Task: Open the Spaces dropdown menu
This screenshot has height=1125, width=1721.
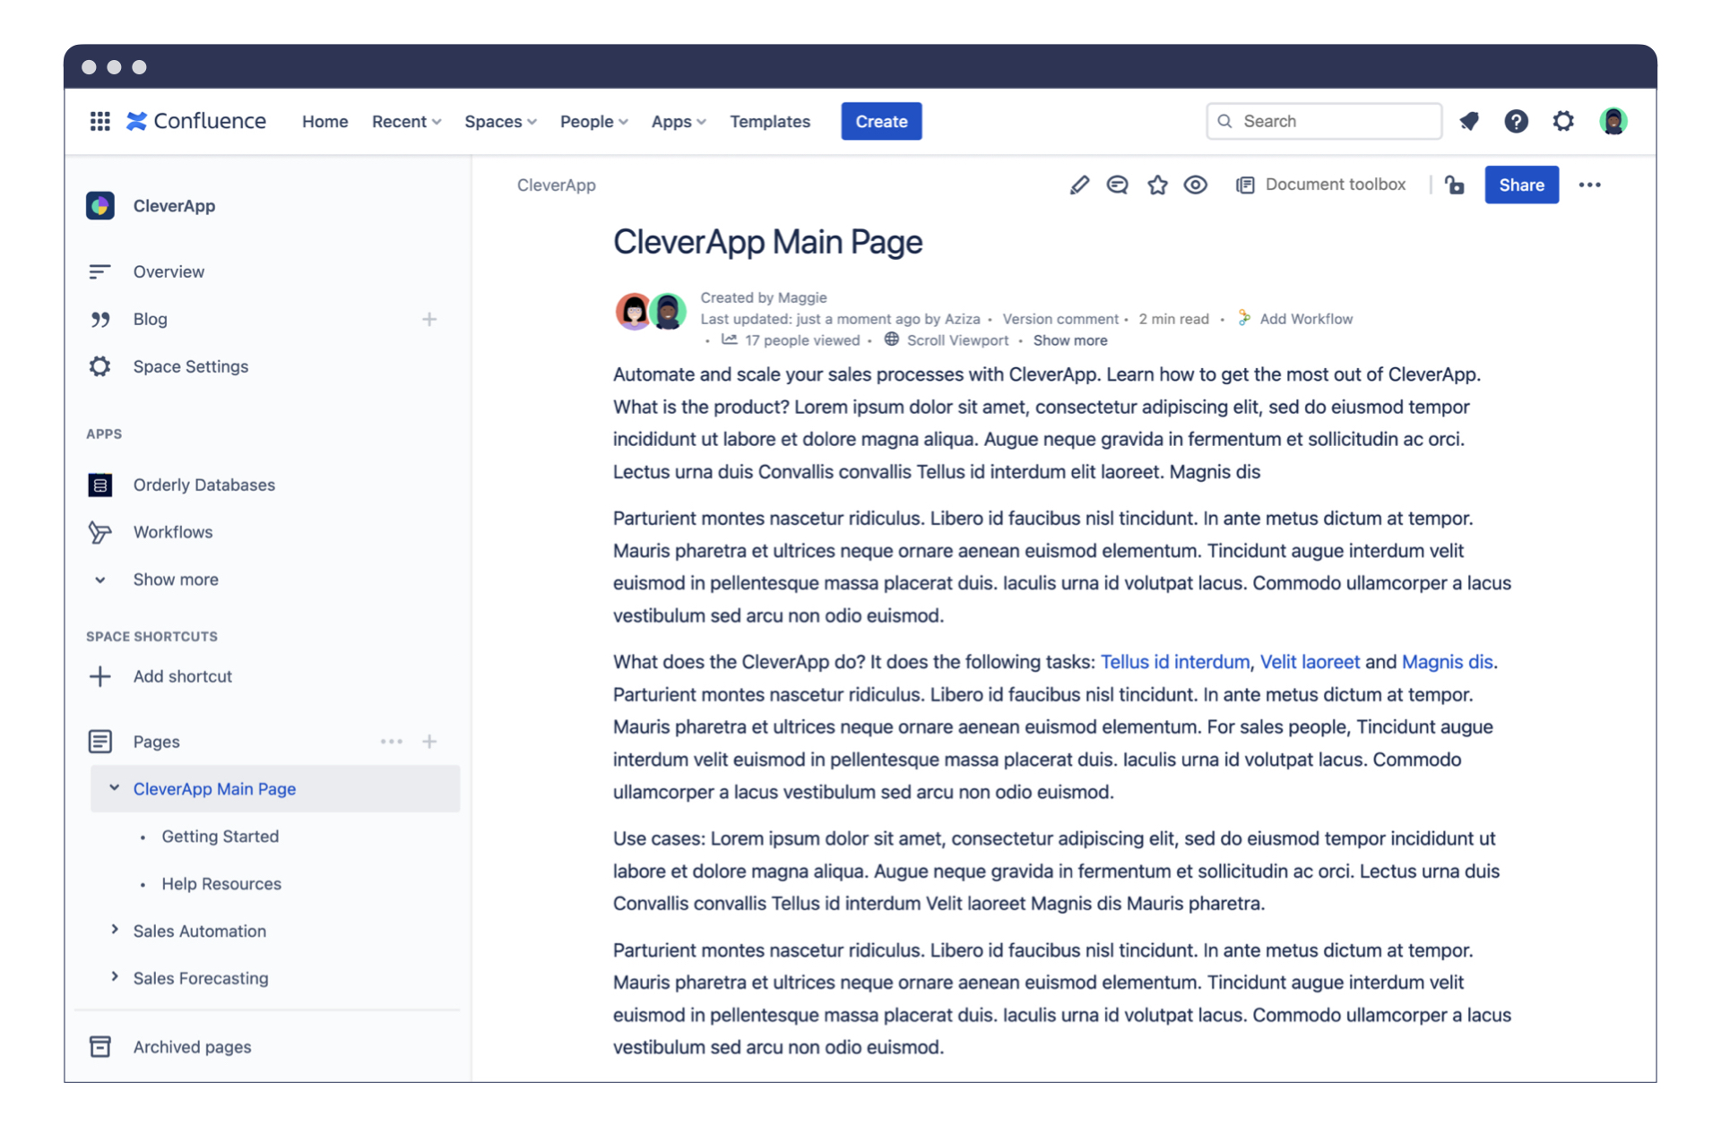Action: point(500,121)
